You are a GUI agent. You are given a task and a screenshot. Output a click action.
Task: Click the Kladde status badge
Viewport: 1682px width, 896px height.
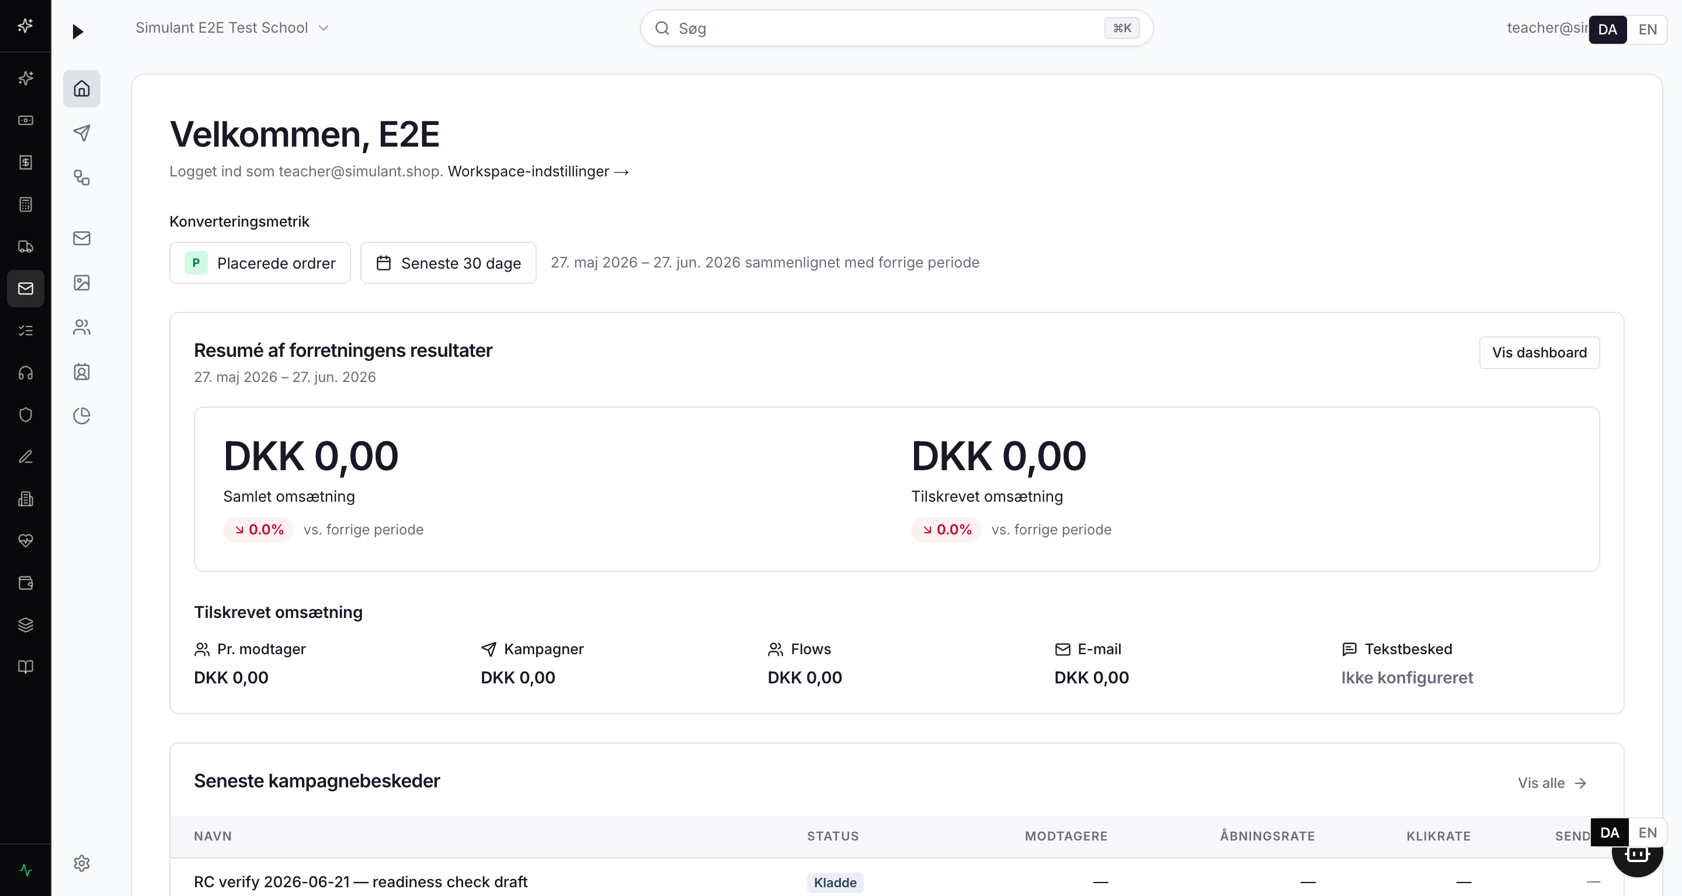click(835, 883)
